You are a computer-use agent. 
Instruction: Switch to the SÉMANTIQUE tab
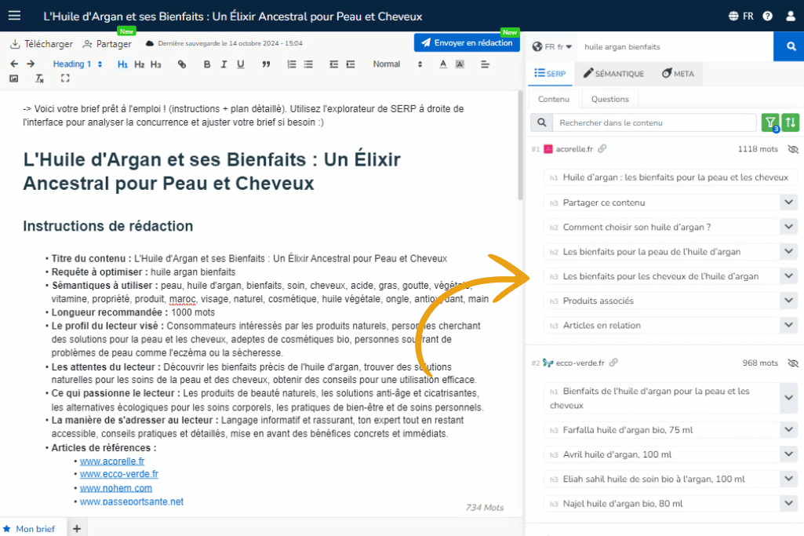[x=613, y=73]
